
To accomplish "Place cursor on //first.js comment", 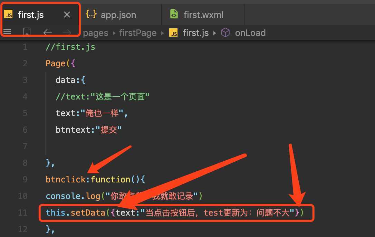I will coord(70,47).
